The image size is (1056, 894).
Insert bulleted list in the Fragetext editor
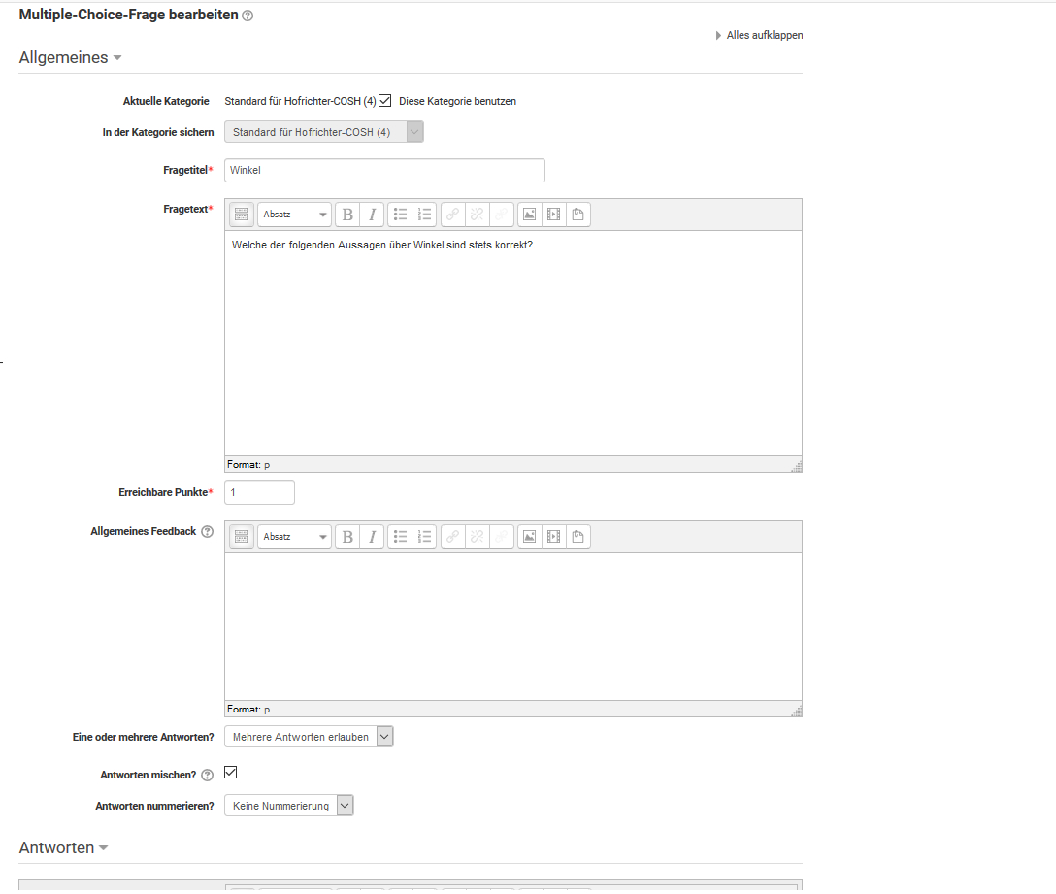[400, 215]
